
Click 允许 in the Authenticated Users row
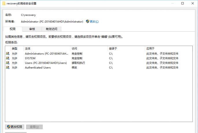click(x=14, y=67)
